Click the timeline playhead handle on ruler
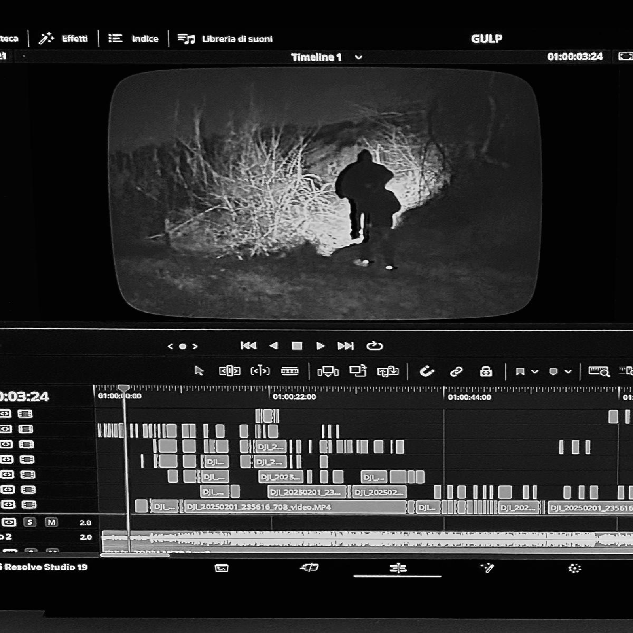Viewport: 633px width, 633px height. (x=124, y=389)
